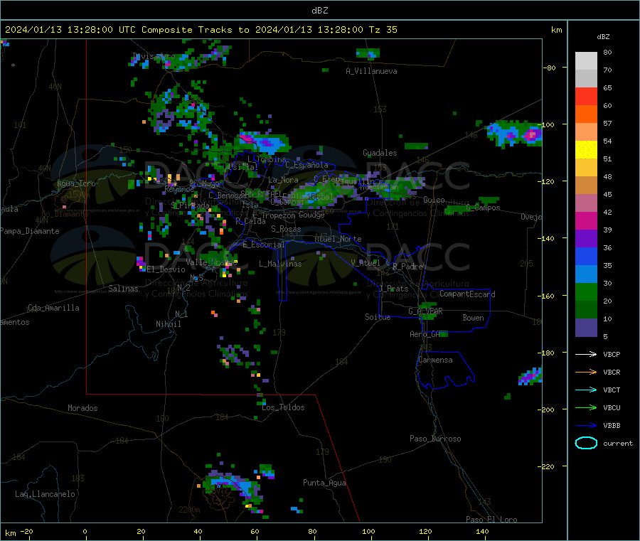The height and width of the screenshot is (541, 640).
Task: Select the dark orange 57-60 dBZ band
Action: [586, 114]
